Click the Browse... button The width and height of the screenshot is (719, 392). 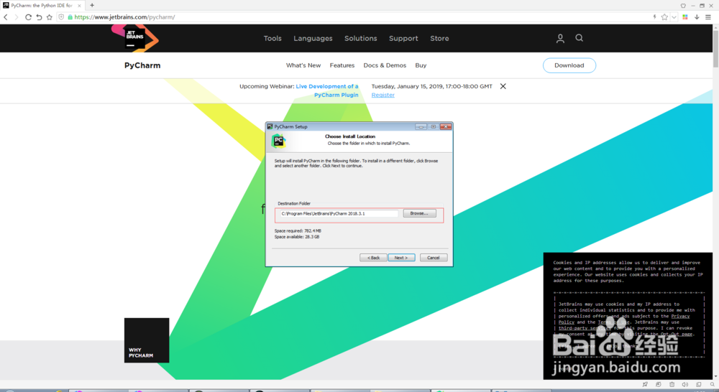tap(420, 213)
